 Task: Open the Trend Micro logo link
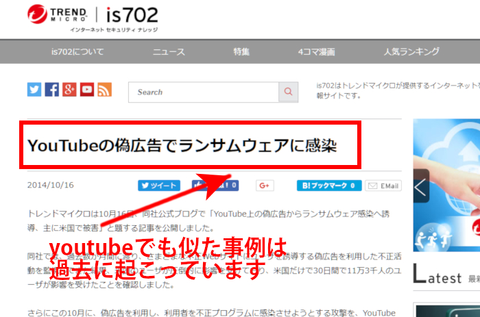click(x=57, y=14)
